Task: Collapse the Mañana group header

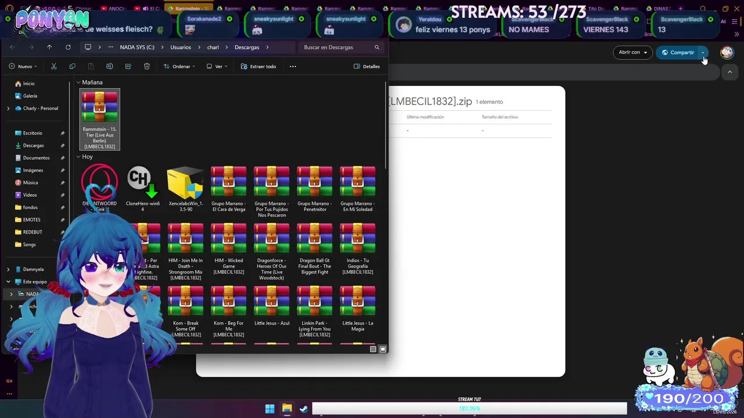Action: (x=78, y=82)
